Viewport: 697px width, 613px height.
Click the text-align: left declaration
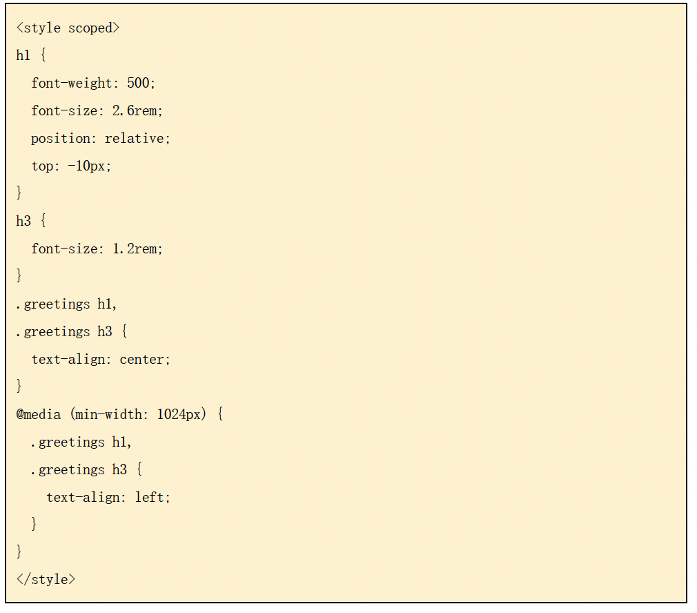[x=108, y=498]
